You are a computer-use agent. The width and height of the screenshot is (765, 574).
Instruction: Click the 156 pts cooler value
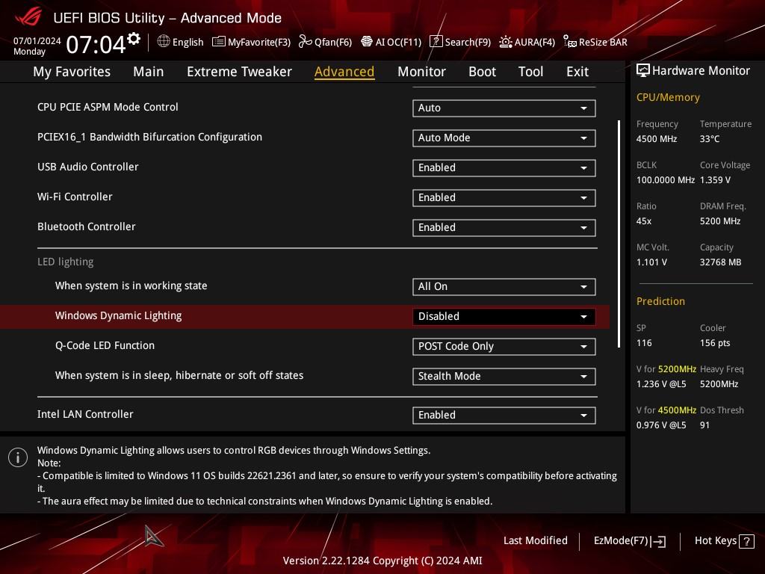[715, 342]
